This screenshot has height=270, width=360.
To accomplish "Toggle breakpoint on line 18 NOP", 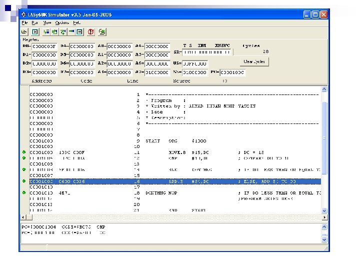I will tap(24, 192).
